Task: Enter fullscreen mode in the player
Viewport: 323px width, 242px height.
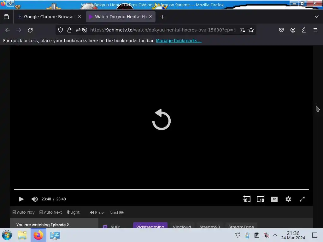Action: 302,199
